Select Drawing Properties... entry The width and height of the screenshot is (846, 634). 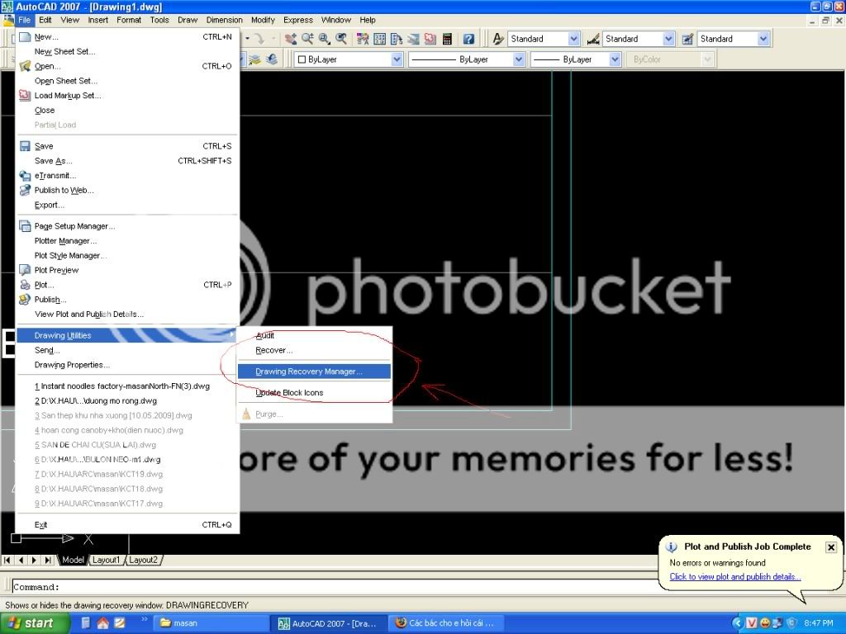[x=127, y=364]
